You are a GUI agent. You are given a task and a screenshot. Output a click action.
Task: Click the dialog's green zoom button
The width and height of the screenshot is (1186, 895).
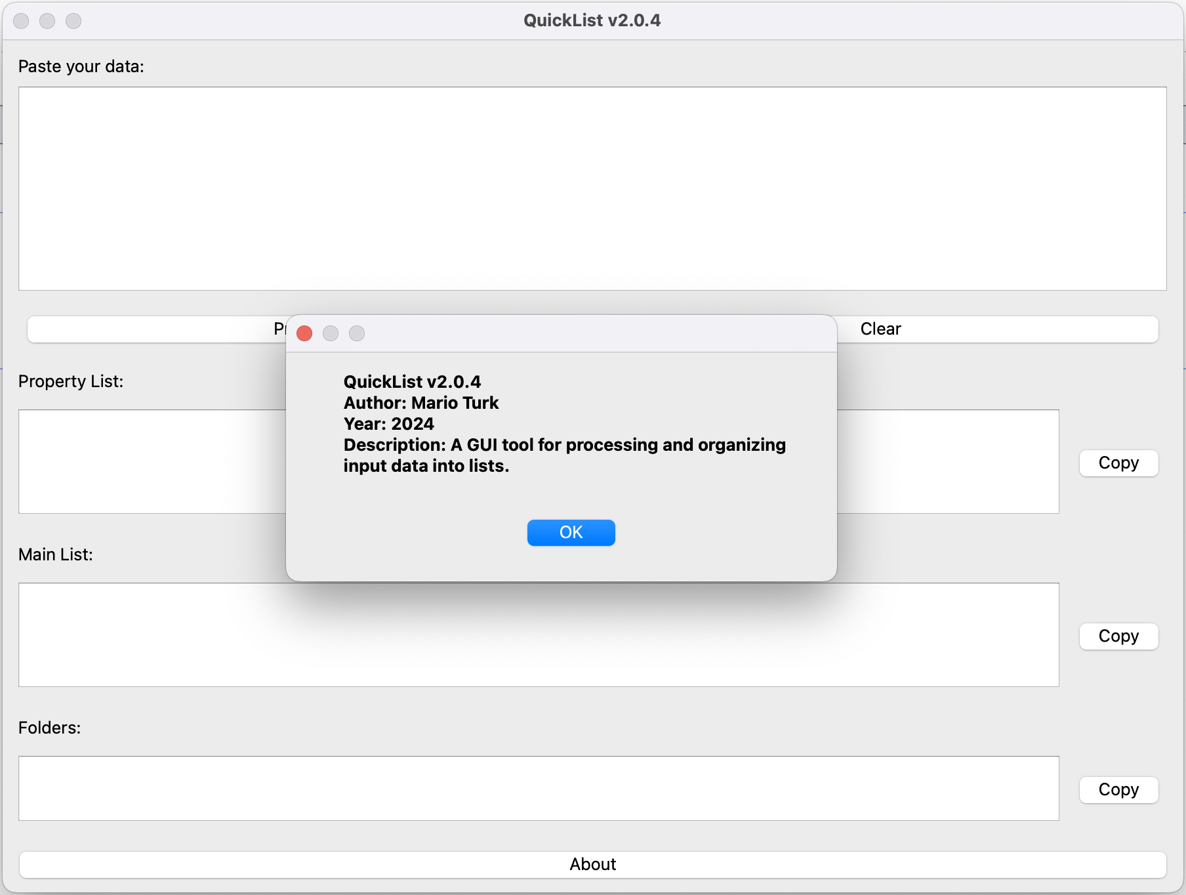[x=357, y=333]
